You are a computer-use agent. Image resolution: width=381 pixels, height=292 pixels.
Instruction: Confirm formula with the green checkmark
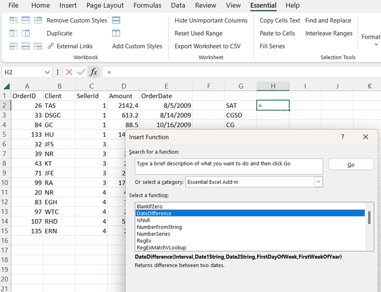[x=81, y=72]
